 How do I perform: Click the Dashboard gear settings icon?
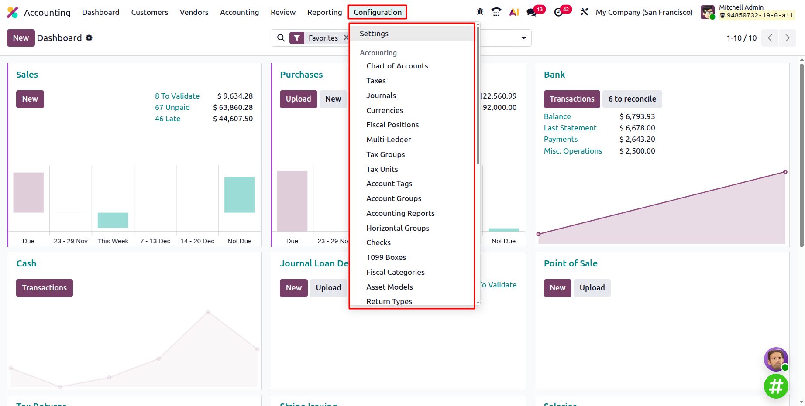pos(89,38)
